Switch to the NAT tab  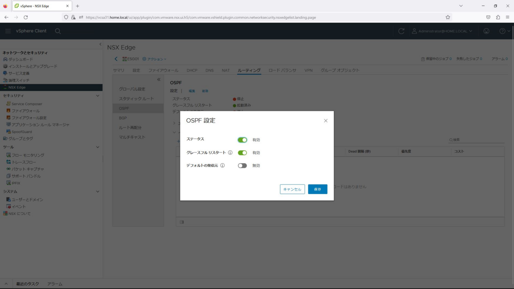tap(226, 70)
